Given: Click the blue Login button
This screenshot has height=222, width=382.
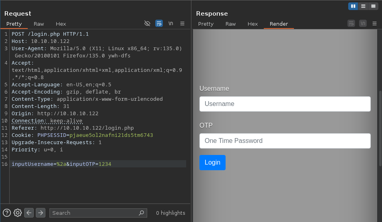Looking at the screenshot, I should pyautogui.click(x=212, y=163).
